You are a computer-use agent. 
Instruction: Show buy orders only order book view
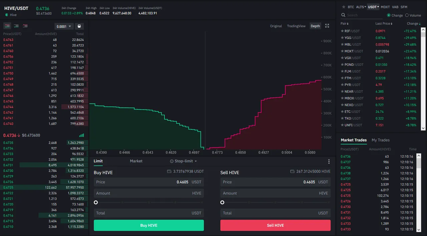click(x=16, y=26)
